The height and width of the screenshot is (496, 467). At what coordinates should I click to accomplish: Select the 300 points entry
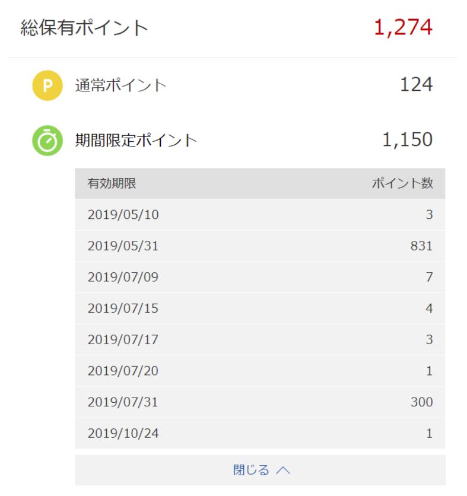tap(422, 402)
